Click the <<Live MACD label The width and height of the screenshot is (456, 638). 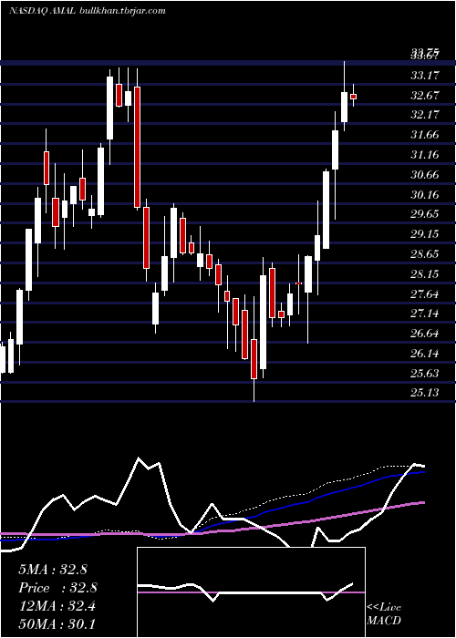coord(384,613)
